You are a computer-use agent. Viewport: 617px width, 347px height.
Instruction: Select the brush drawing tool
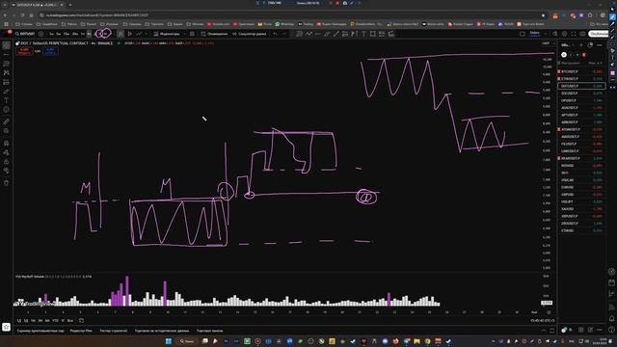(x=7, y=92)
